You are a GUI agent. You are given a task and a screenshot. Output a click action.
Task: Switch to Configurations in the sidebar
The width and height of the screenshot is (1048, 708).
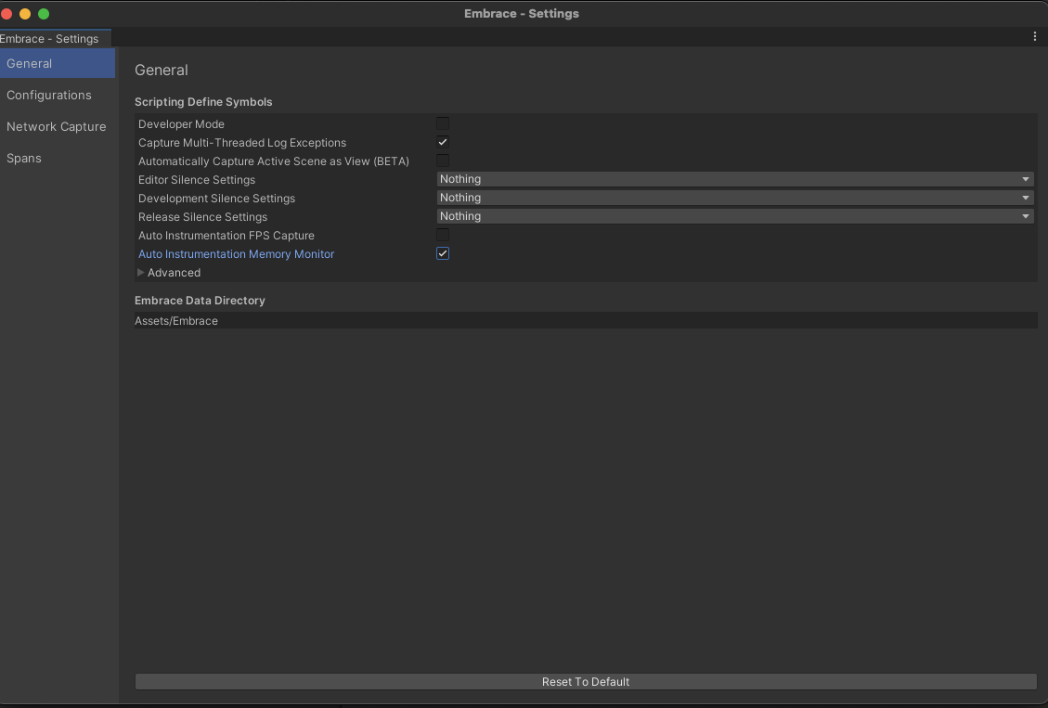click(58, 95)
